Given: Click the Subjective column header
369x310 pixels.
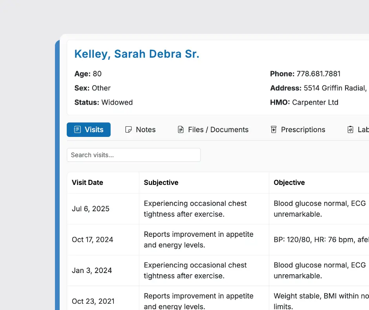Looking at the screenshot, I should coord(161,183).
